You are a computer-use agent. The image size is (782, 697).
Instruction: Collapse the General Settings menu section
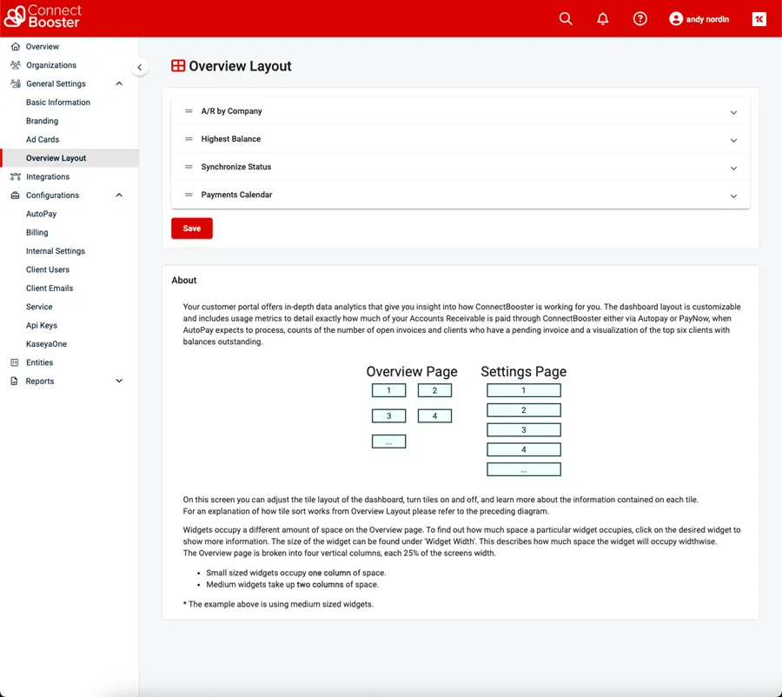pyautogui.click(x=119, y=84)
